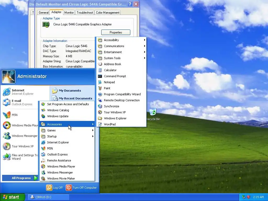Click the My Documents folder icon
The image size is (268, 201).
[x=55, y=90]
